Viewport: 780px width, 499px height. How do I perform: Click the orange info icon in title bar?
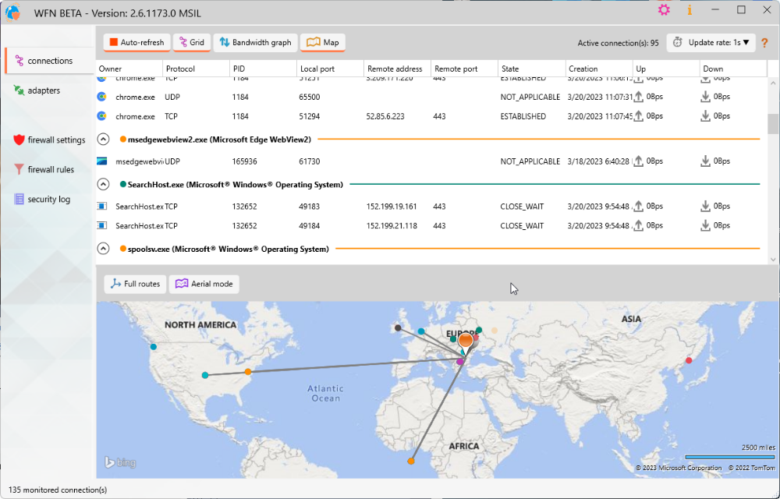[690, 10]
